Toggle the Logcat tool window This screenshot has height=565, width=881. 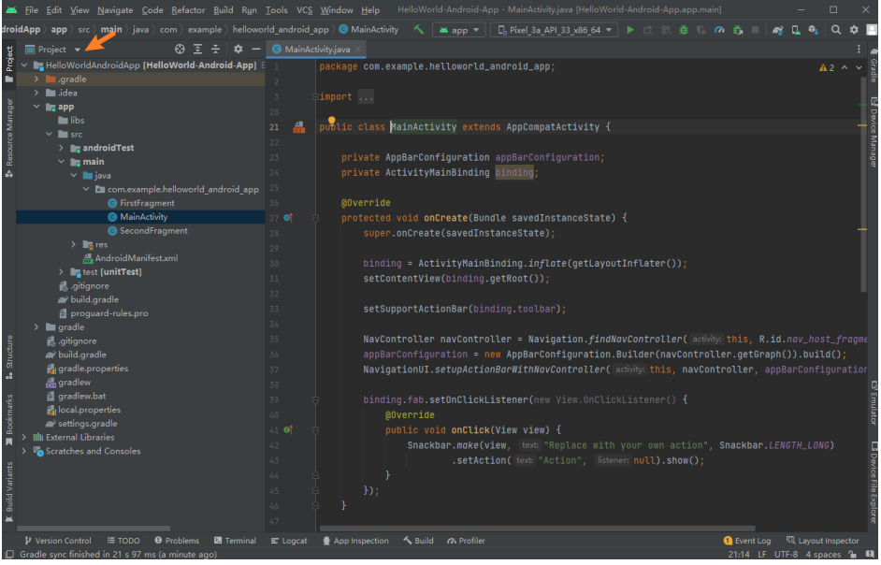pos(289,541)
